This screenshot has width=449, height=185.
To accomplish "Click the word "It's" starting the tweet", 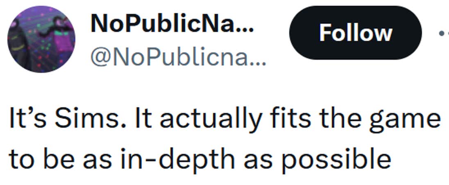I will coord(25,120).
